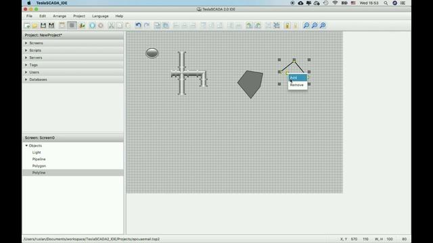
Task: Click the leftmost zoom magnifier icon
Action: coord(306,26)
